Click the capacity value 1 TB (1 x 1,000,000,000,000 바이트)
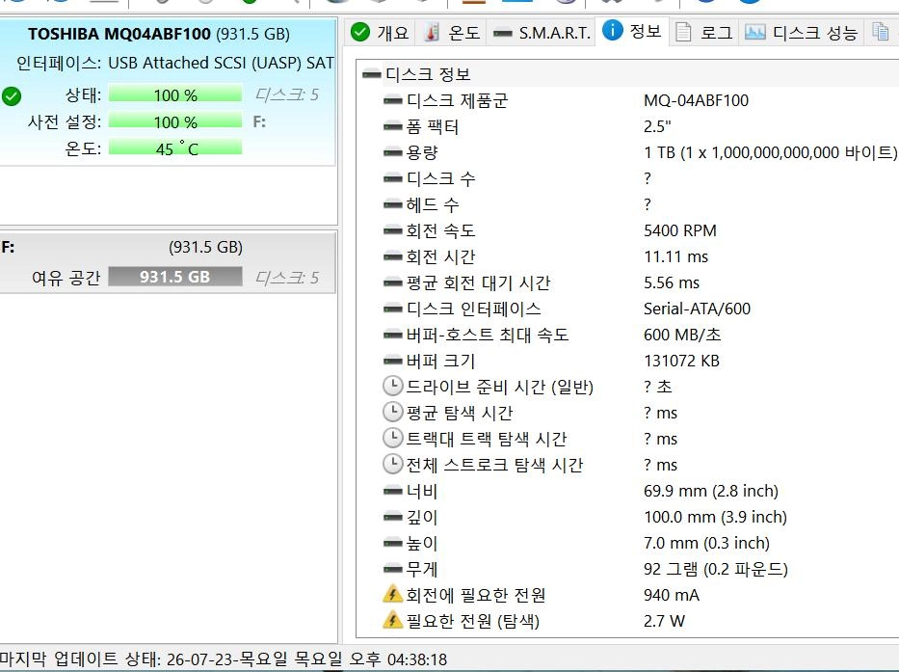899x672 pixels. (x=770, y=152)
